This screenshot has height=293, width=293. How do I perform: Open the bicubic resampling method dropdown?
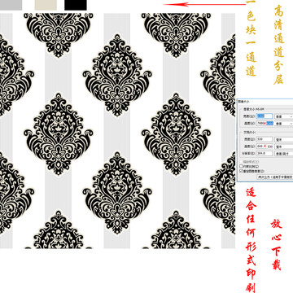(275, 177)
